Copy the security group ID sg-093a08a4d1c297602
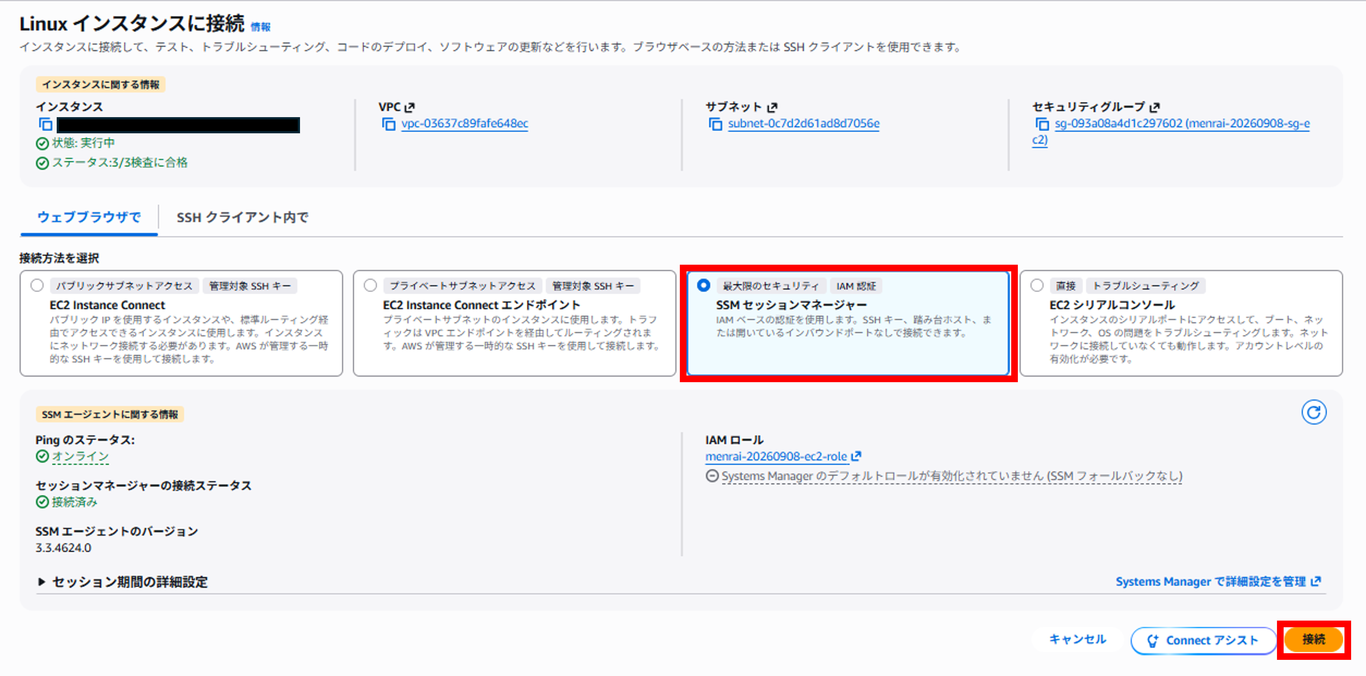This screenshot has width=1366, height=676. coord(1042,125)
